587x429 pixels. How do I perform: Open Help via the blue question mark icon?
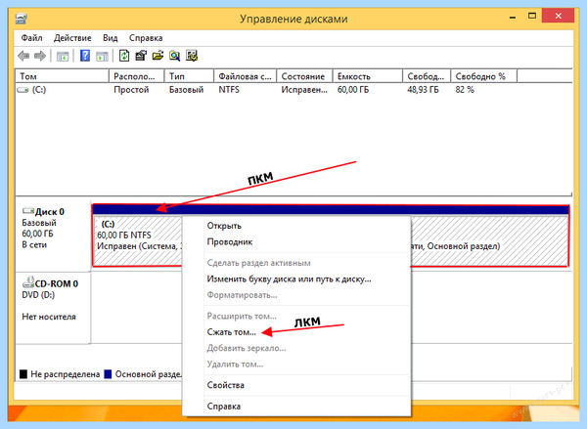click(x=85, y=56)
